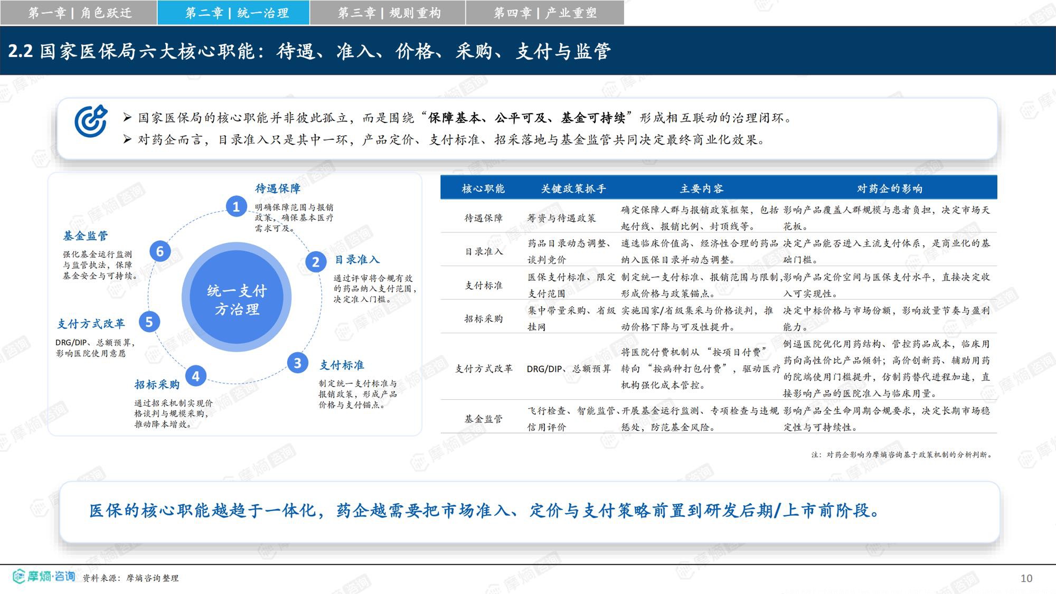This screenshot has height=594, width=1056.
Task: Click the blue target icon in the summary box
Action: 91,121
